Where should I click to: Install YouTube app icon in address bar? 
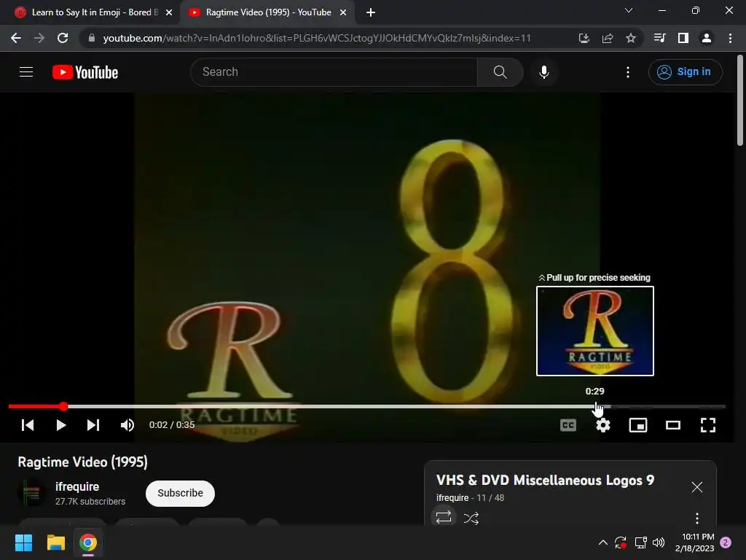584,38
